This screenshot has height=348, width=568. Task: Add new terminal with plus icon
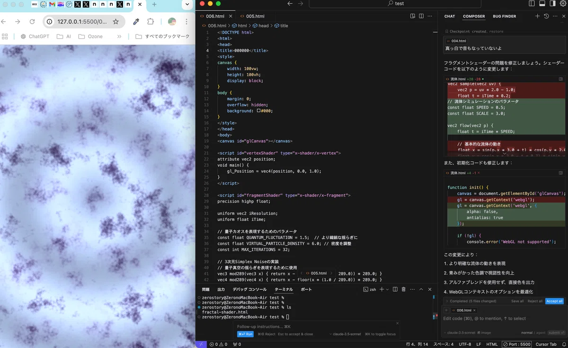(382, 289)
